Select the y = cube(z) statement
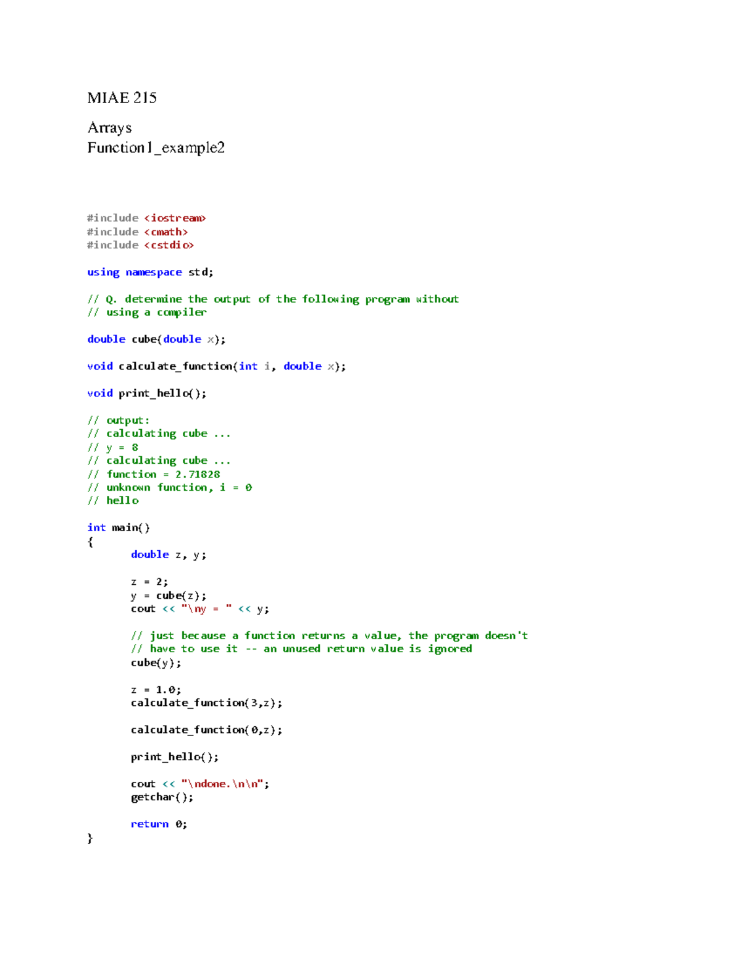 click(169, 595)
